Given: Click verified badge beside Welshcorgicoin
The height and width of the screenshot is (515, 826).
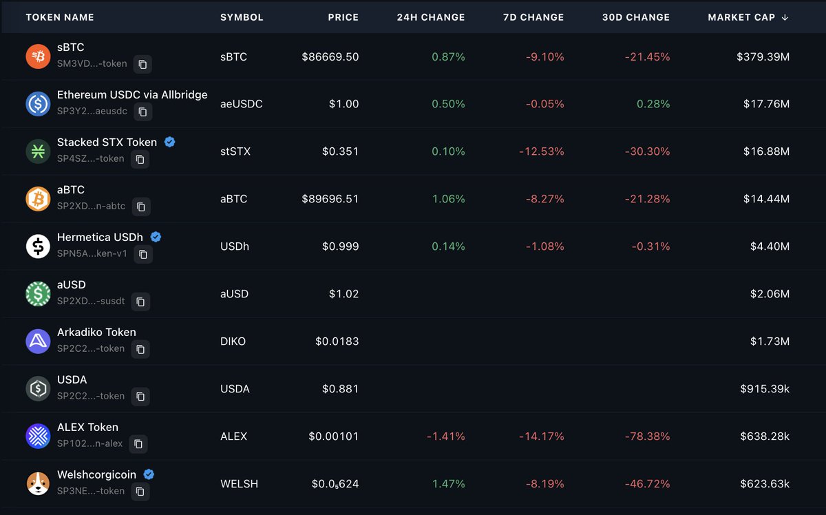Looking at the screenshot, I should [x=149, y=474].
